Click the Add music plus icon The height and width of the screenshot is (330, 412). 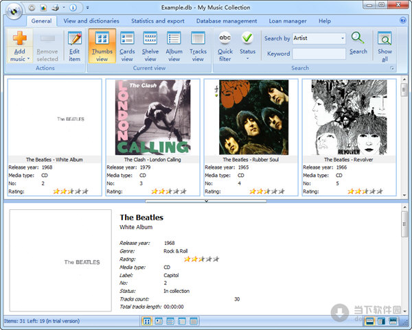coord(20,38)
